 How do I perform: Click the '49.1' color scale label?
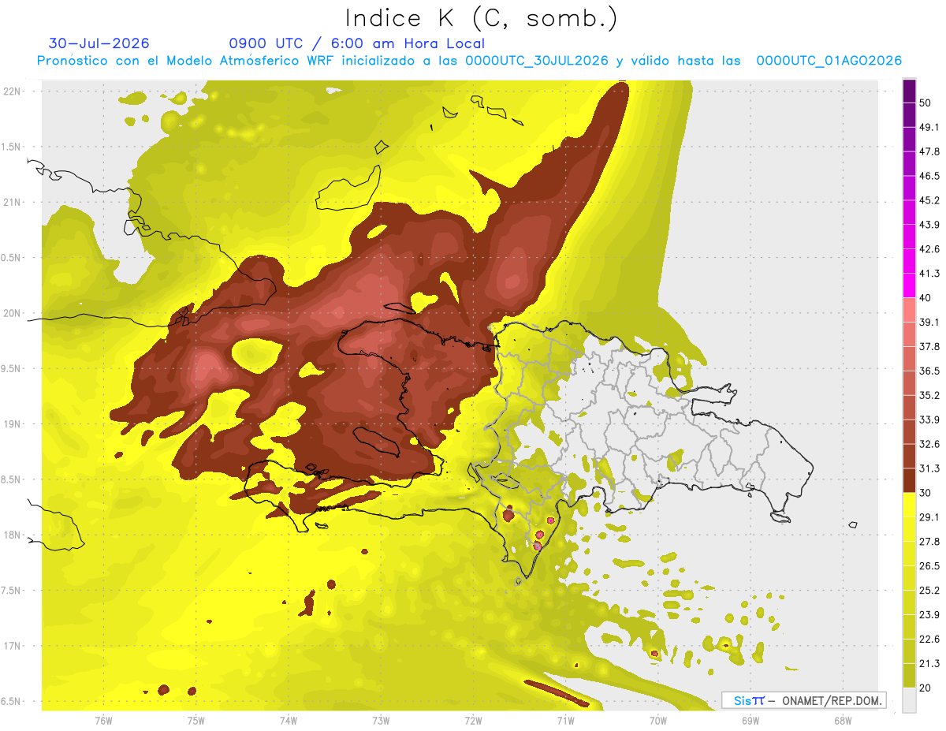[x=929, y=128]
